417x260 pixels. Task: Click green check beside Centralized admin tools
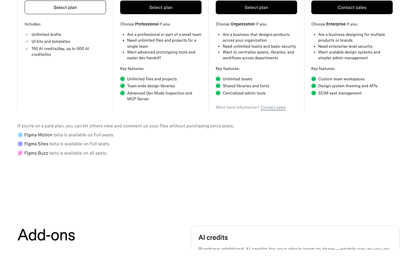tap(218, 93)
